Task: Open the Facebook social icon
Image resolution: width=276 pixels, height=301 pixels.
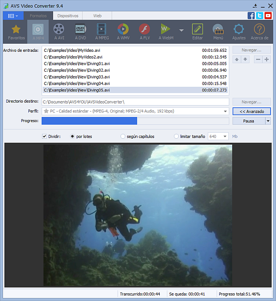Action: click(x=251, y=16)
